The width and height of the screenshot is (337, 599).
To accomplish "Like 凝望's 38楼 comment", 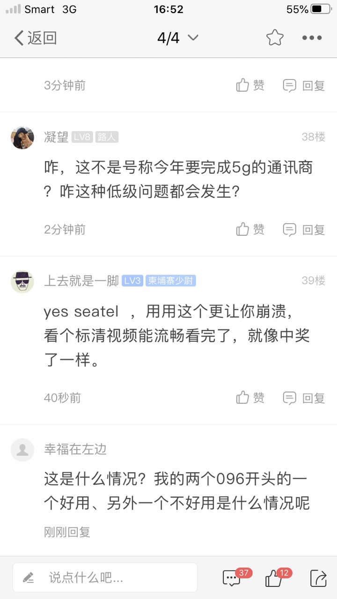I will (250, 229).
